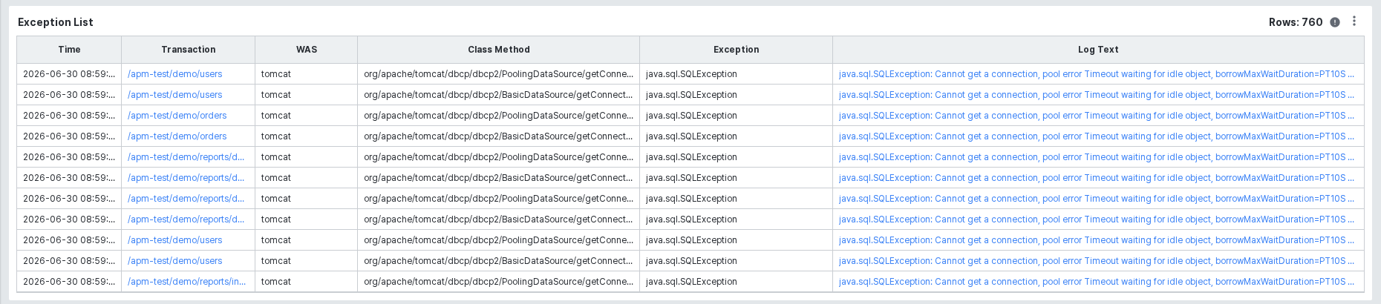Click the WAS column header
This screenshot has width=1381, height=304.
pos(307,50)
